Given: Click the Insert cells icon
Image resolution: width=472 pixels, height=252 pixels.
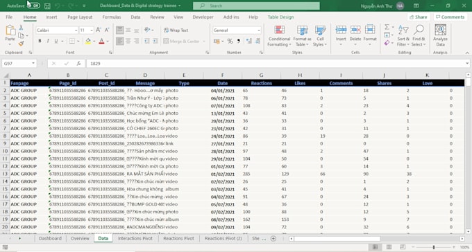Looking at the screenshot, I should click(341, 30).
